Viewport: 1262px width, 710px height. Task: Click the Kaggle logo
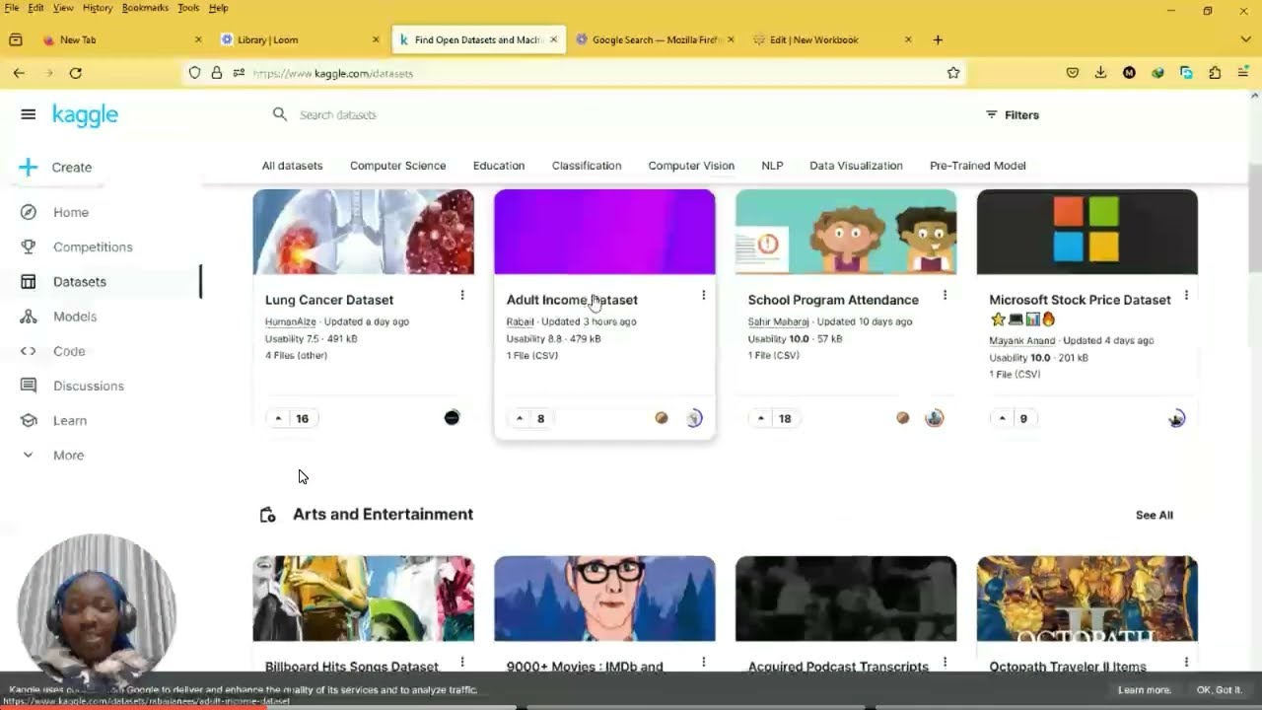coord(85,114)
